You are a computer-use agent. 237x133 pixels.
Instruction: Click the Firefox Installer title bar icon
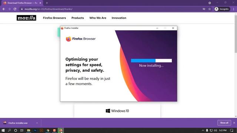[62, 28]
